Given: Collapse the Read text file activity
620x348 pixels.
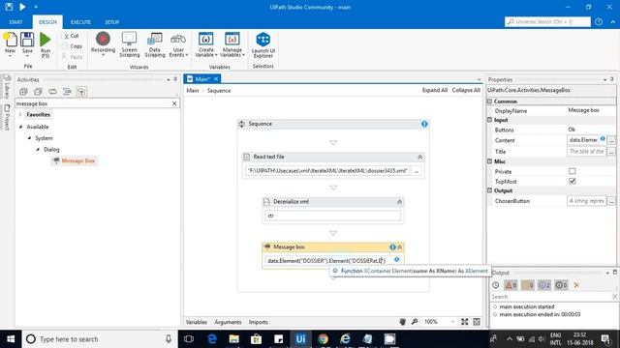Looking at the screenshot, I should 419,157.
